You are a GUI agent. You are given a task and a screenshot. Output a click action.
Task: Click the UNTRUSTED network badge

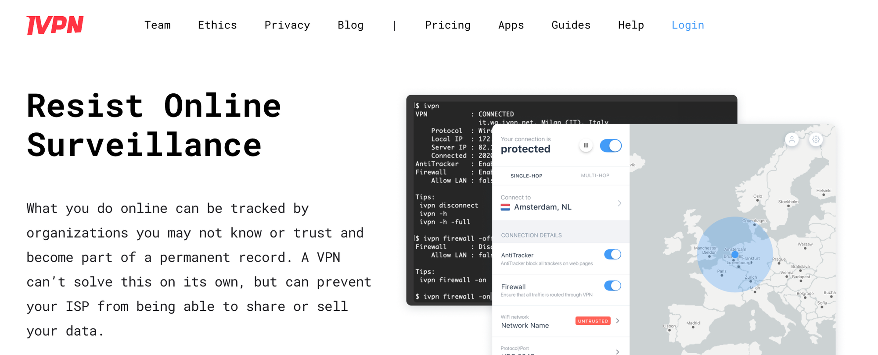click(593, 321)
